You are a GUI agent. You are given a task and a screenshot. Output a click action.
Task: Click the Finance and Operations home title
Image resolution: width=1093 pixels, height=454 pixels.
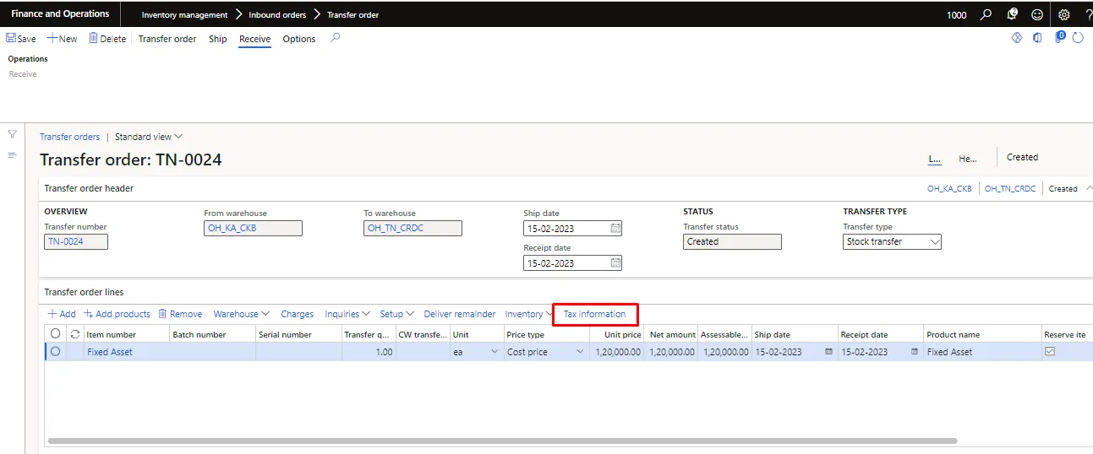click(60, 14)
